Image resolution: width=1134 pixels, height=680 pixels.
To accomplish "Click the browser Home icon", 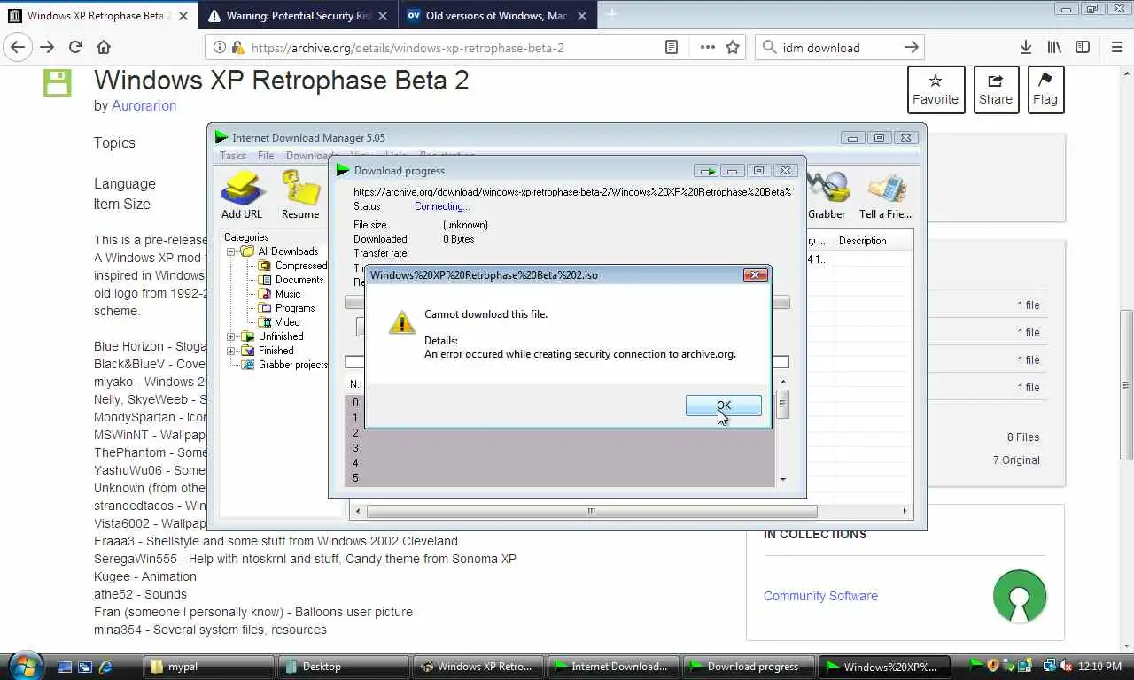I will (104, 48).
